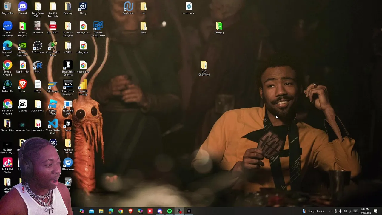Select the case studies folder
The height and width of the screenshot is (215, 382).
click(x=38, y=125)
